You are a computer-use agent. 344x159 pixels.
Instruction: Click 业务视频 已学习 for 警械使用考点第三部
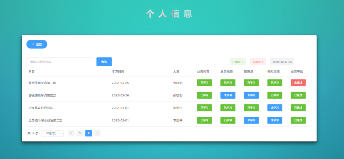228,83
